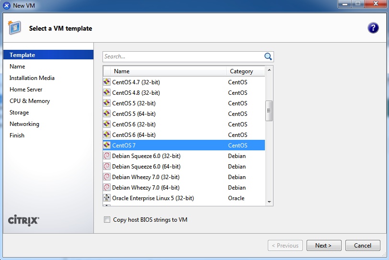Click the Oracle Enterprise Linux 5 penguin icon

pyautogui.click(x=107, y=198)
